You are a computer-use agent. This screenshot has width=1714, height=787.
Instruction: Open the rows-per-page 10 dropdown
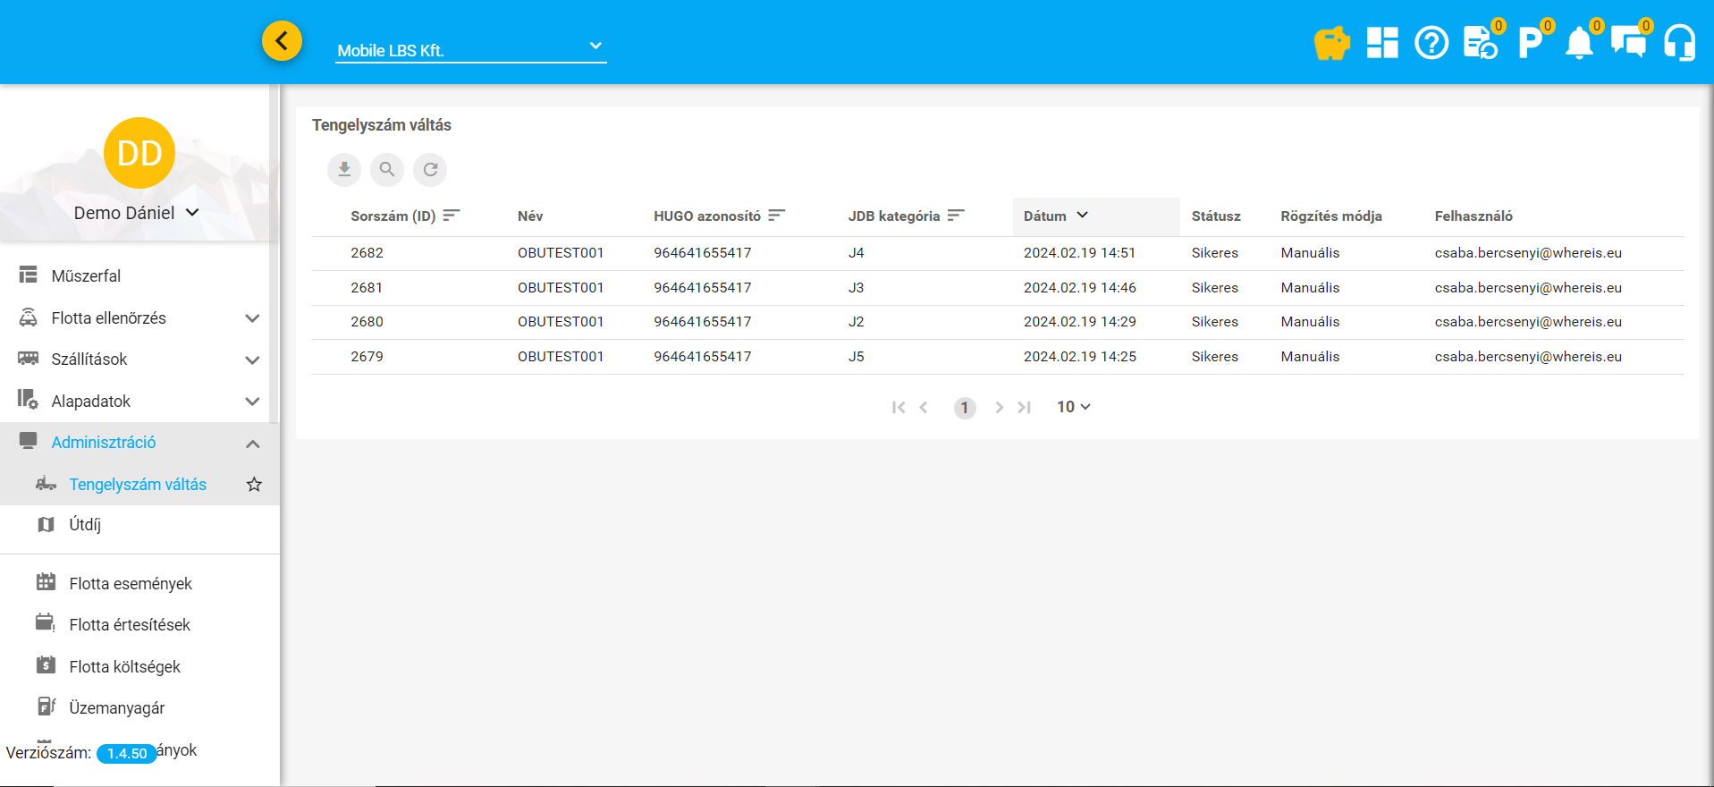pos(1073,407)
